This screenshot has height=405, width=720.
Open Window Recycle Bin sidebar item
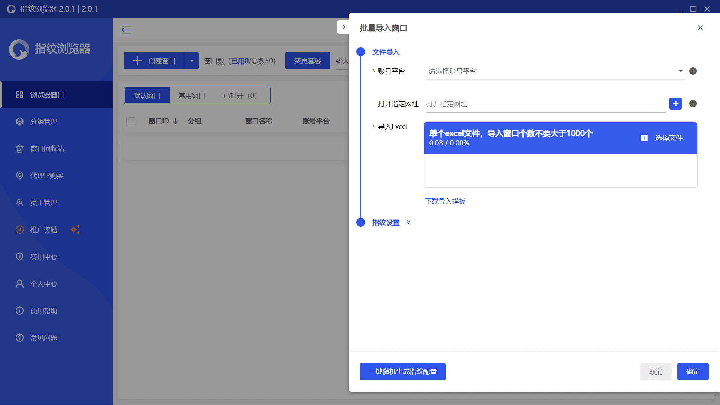tap(47, 149)
